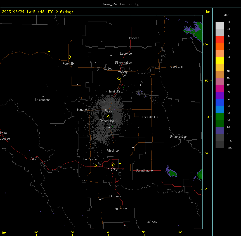Pick the bright yellow 51-54 dBZ legend swatch
This screenshot has width=241, height=236.
coord(220,60)
